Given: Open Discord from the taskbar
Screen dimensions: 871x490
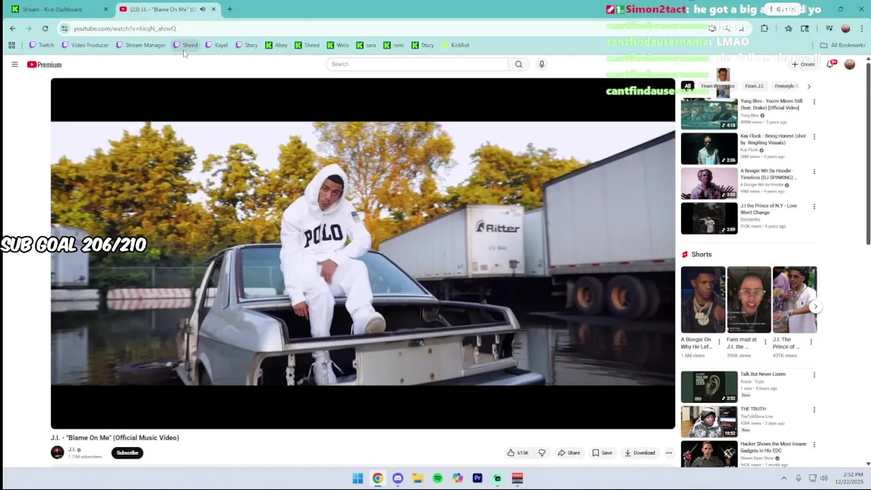Looking at the screenshot, I should point(398,478).
